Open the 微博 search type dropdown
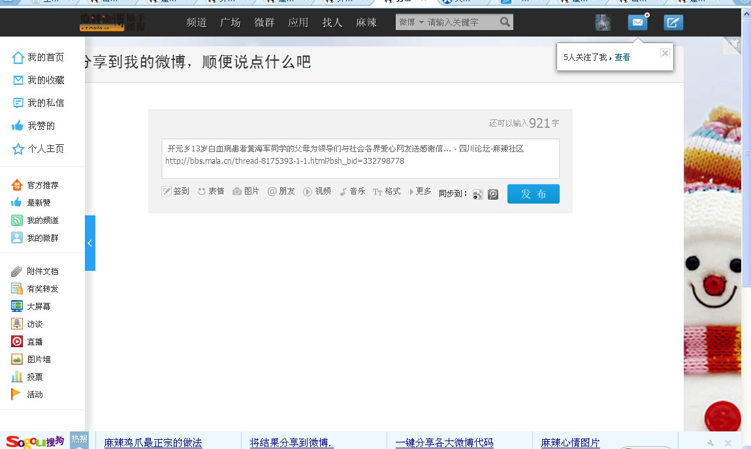 coord(411,22)
